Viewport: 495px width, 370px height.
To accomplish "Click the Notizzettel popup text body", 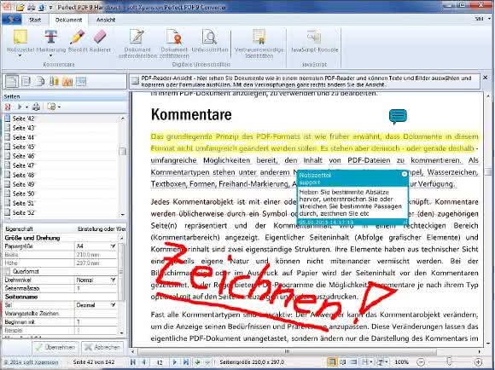I will (352, 203).
